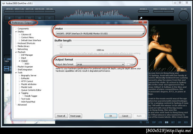The height and width of the screenshot is (134, 193).
Task: Click the Volume knob
Action: (184, 15)
